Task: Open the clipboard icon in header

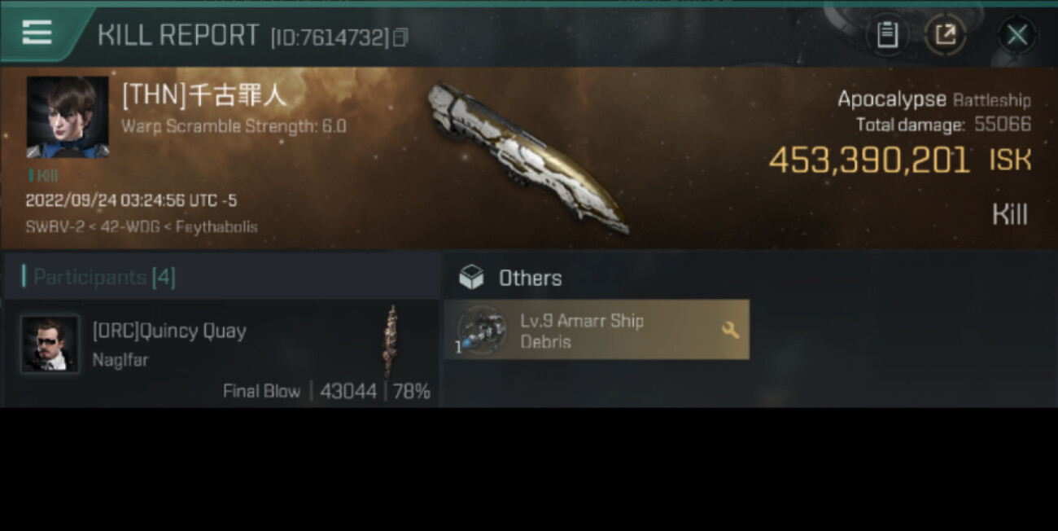Action: pos(887,34)
